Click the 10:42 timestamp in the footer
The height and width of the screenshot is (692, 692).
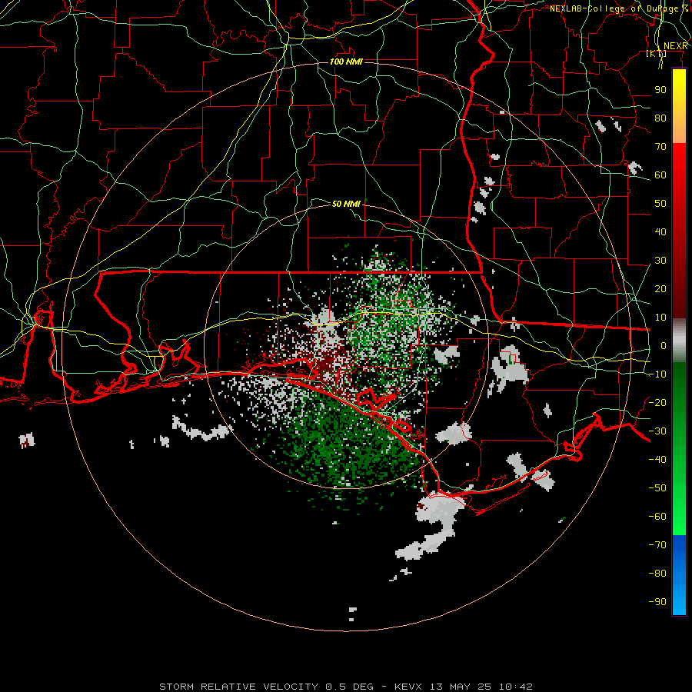click(515, 687)
